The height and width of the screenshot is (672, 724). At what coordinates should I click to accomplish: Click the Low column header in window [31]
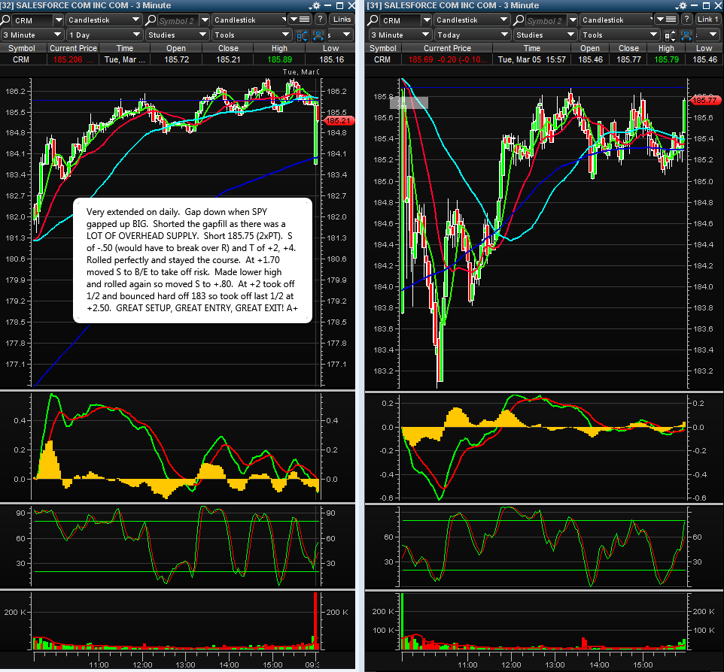tap(704, 48)
